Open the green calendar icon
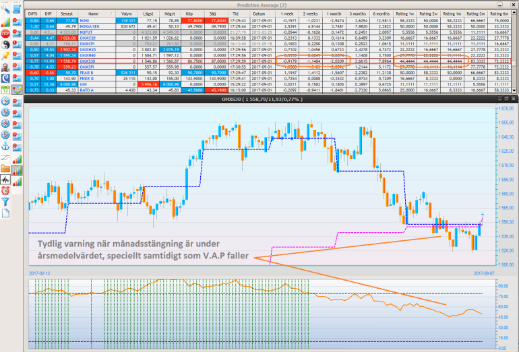Viewport: 519px width, 352px height. click(x=6, y=90)
